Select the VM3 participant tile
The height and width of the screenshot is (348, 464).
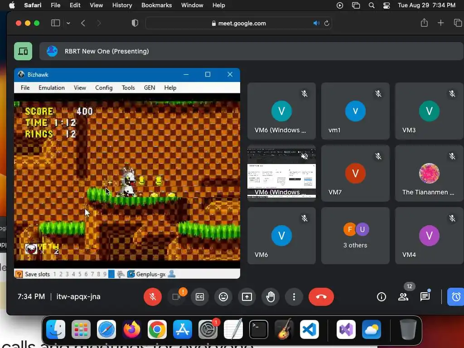coord(429,111)
